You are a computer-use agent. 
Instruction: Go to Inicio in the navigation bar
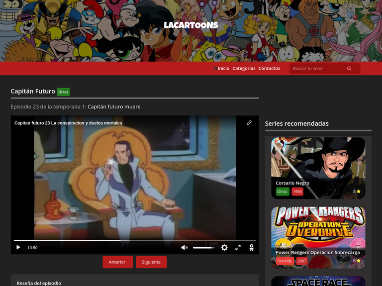click(223, 69)
